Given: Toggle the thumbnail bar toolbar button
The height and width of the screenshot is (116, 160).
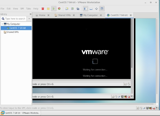Looking at the screenshot, I should 91,9.
